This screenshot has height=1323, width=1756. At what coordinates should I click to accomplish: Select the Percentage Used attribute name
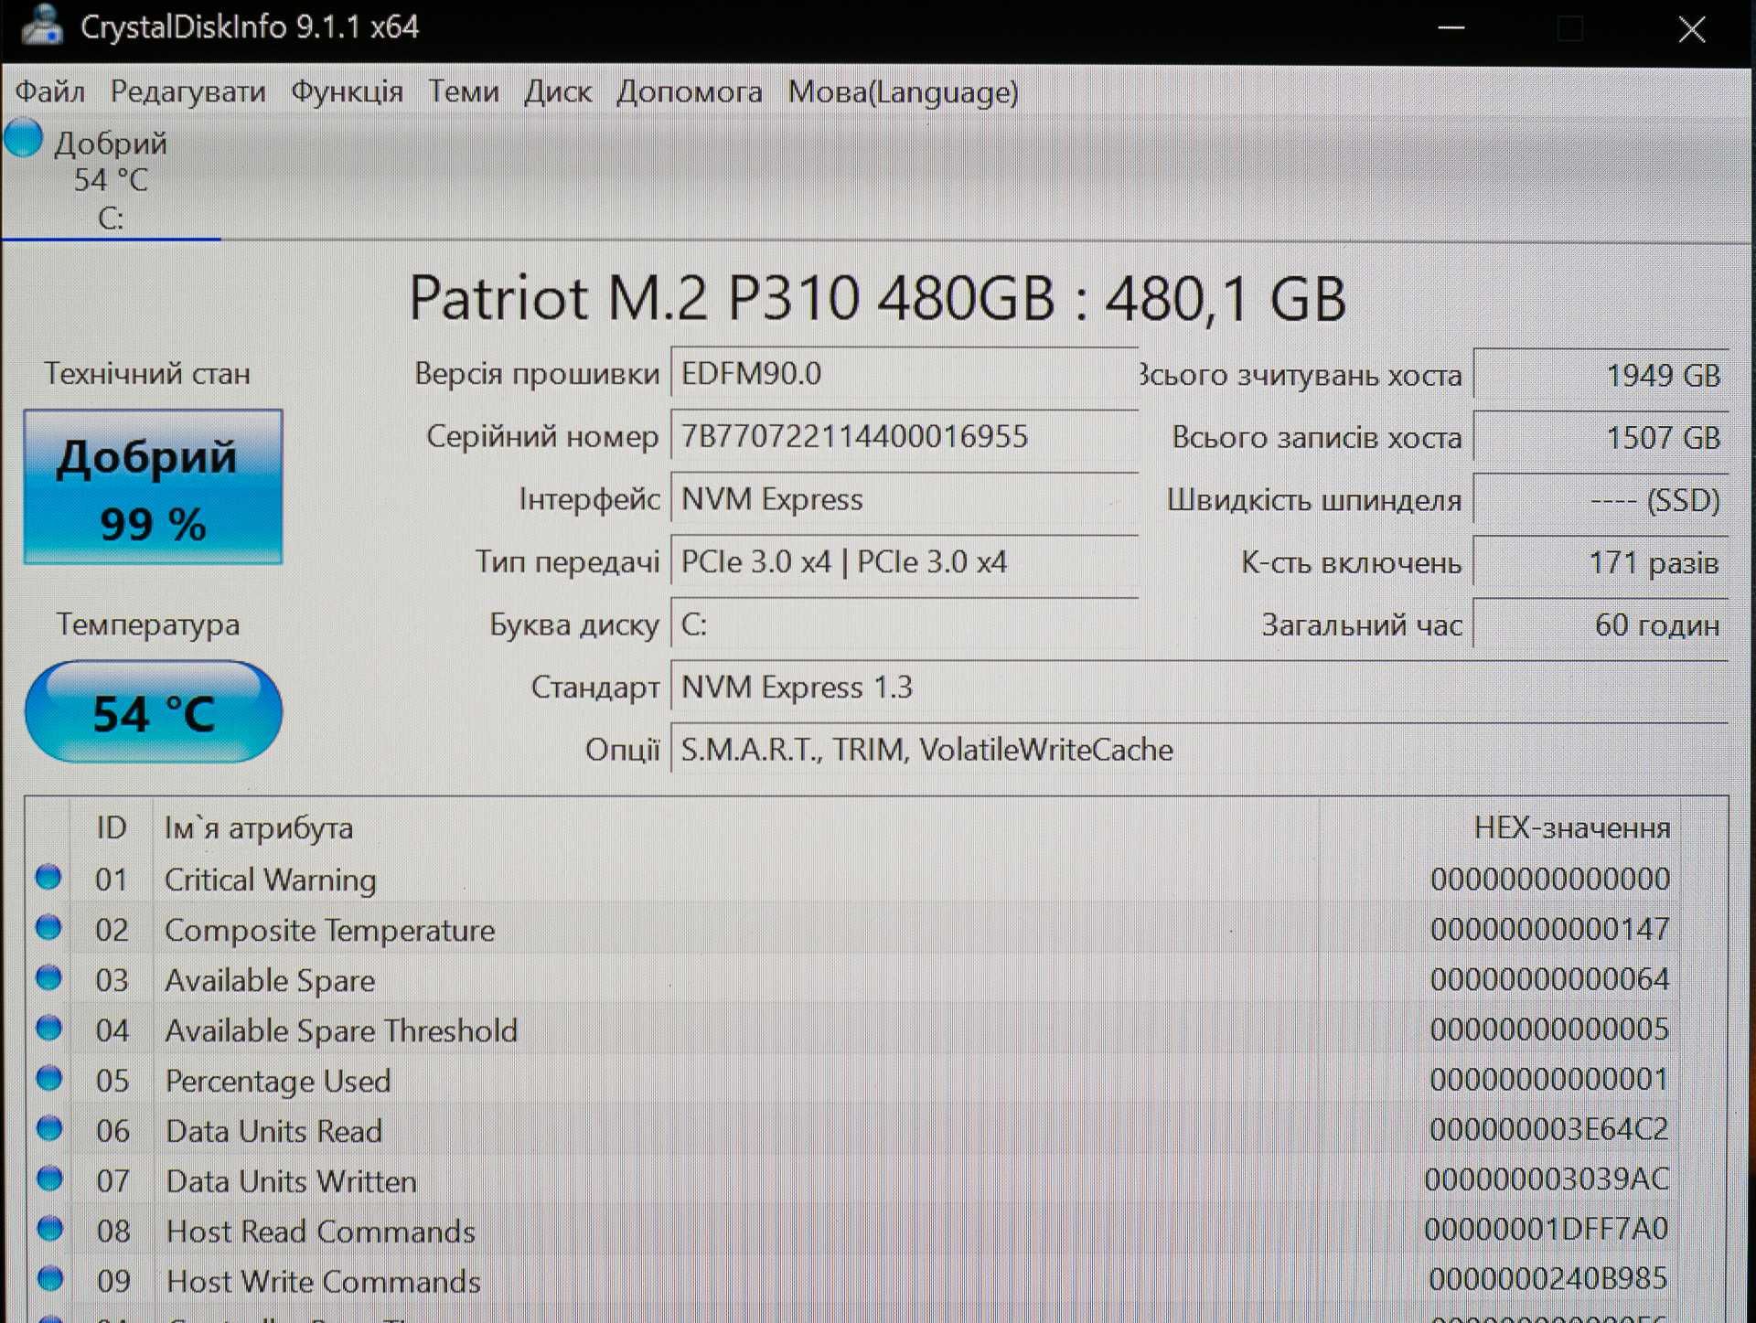(x=278, y=1081)
